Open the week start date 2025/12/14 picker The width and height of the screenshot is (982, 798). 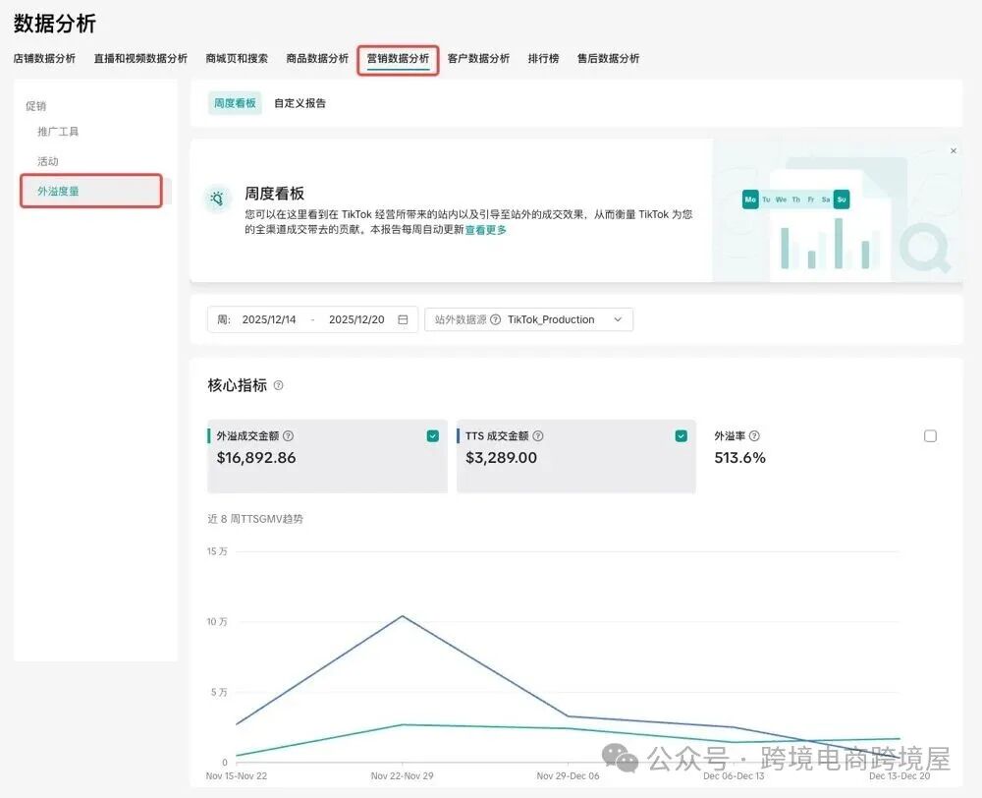pos(269,319)
